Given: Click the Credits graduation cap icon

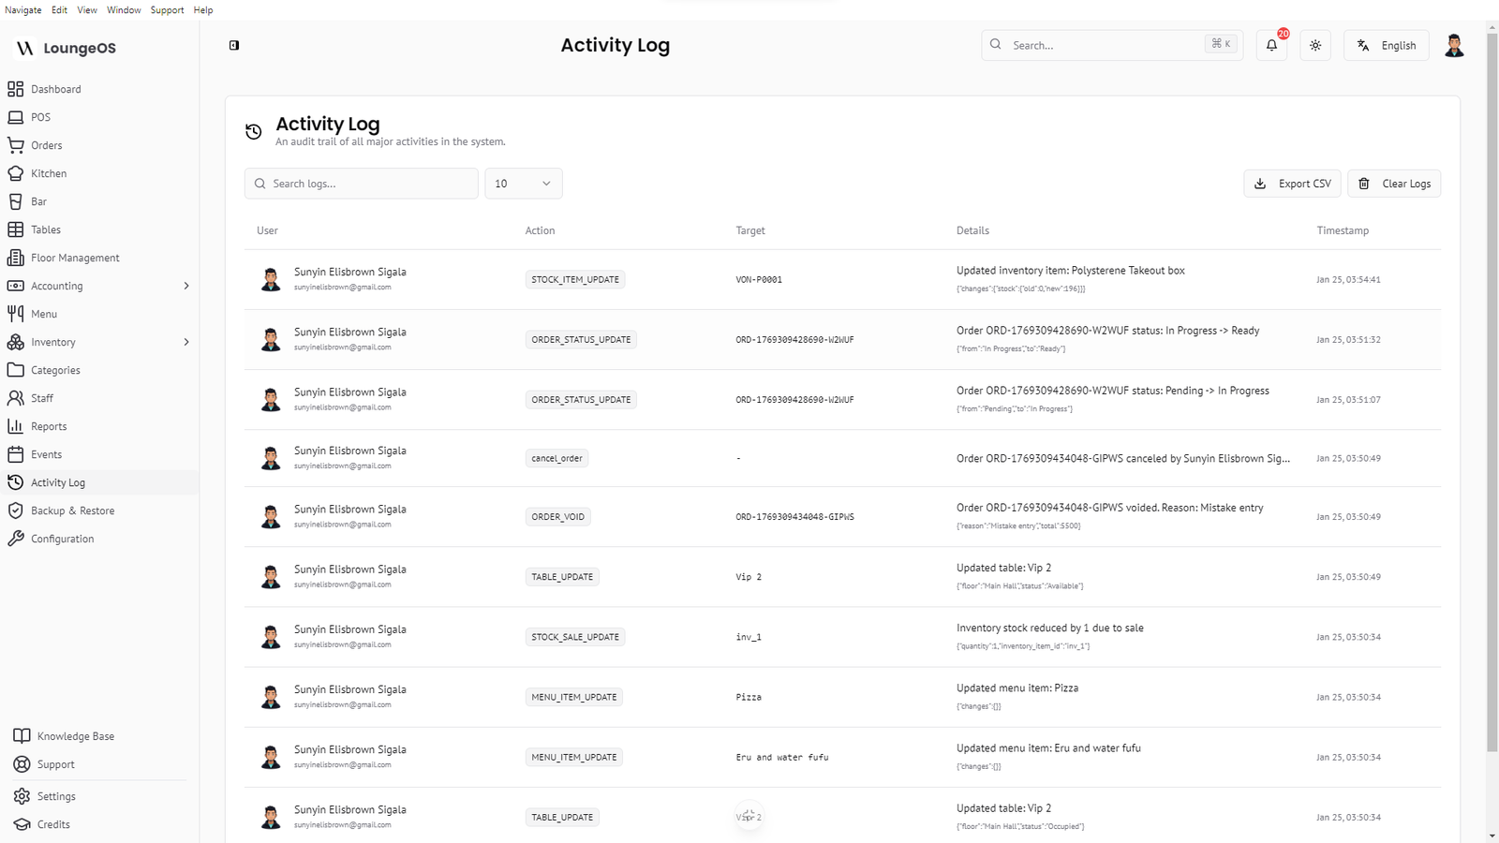Looking at the screenshot, I should [22, 824].
